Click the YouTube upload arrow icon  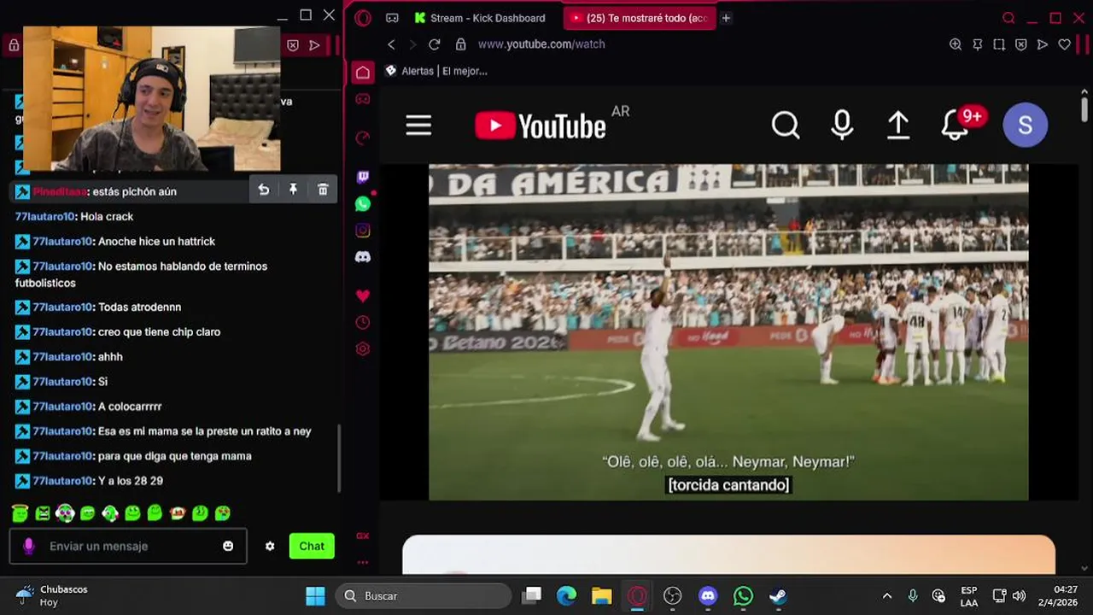tap(897, 126)
